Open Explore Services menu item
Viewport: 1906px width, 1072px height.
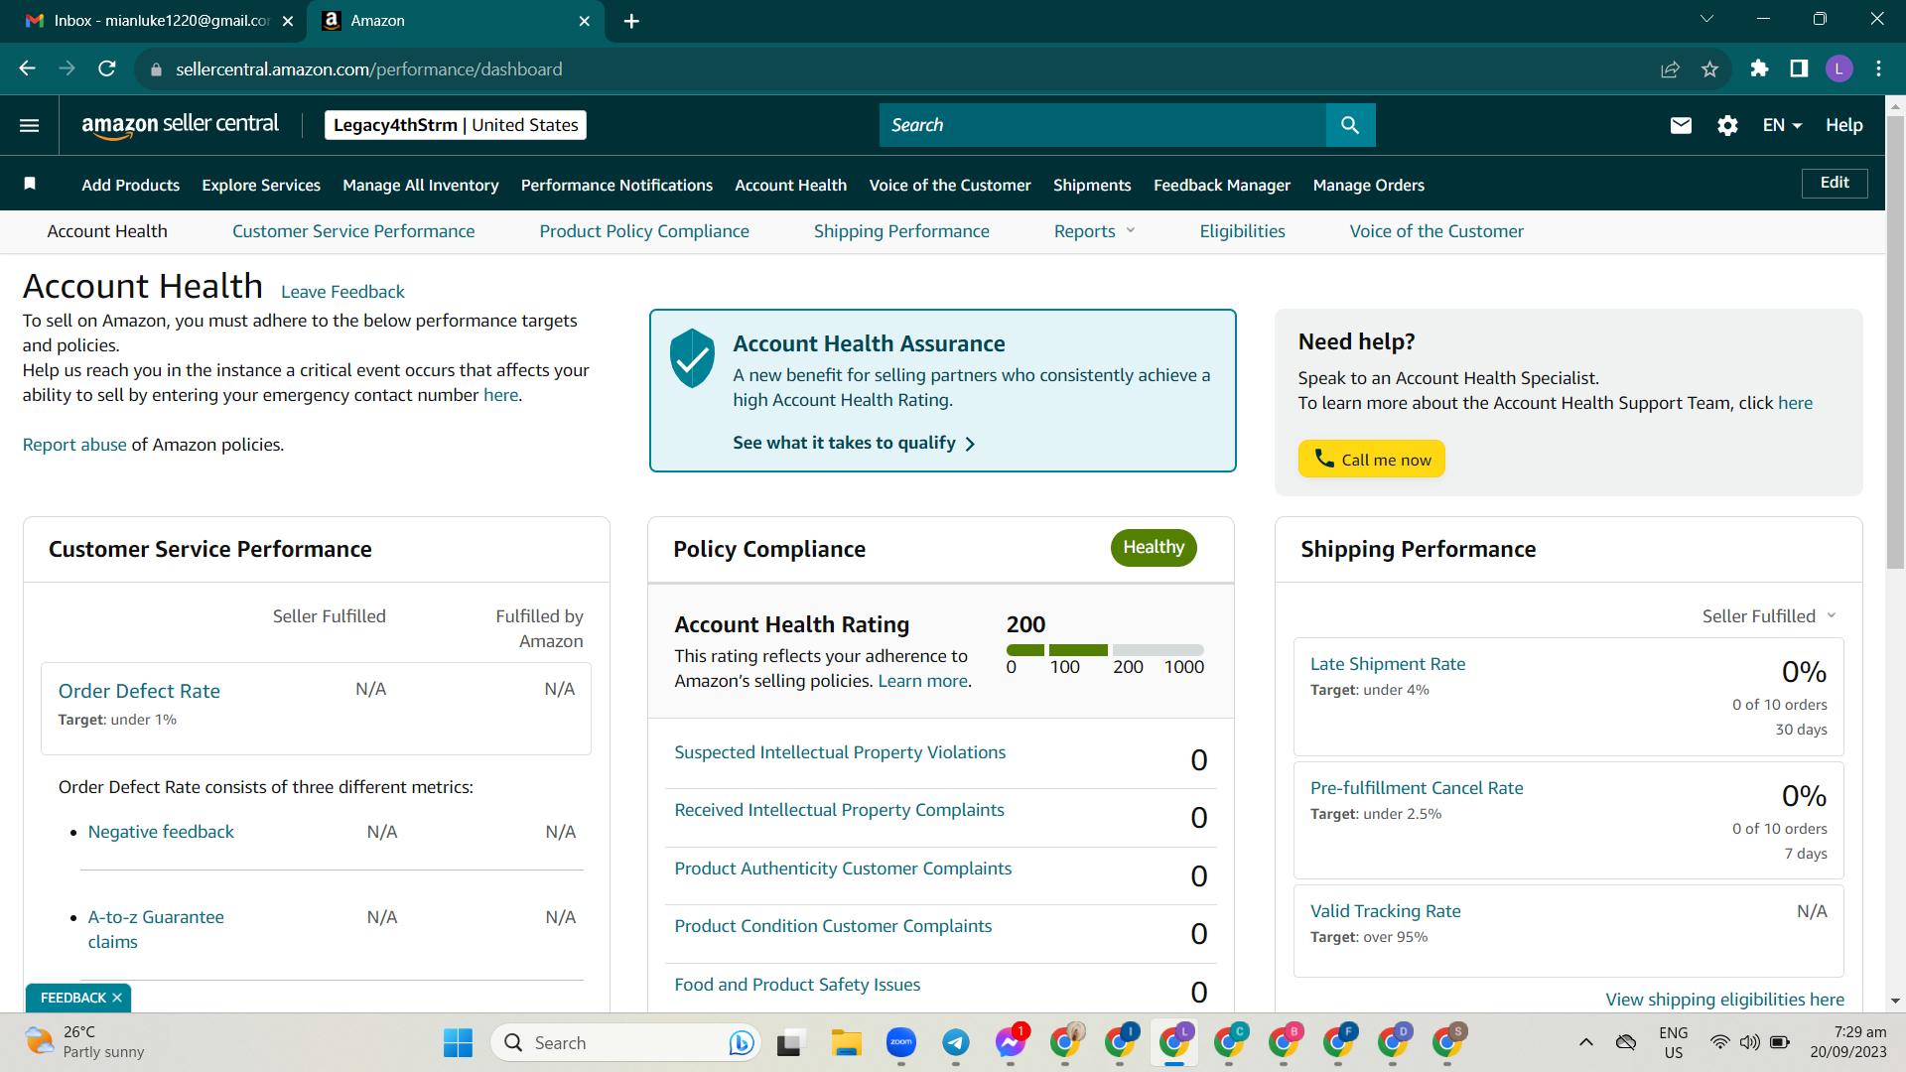click(x=261, y=185)
